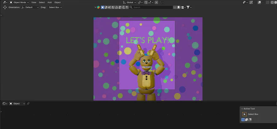Choose Subtract Selection mode icon
Viewport: 277px width, 129px height.
click(x=250, y=120)
